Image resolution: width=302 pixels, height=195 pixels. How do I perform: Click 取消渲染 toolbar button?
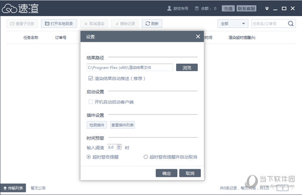94,24
